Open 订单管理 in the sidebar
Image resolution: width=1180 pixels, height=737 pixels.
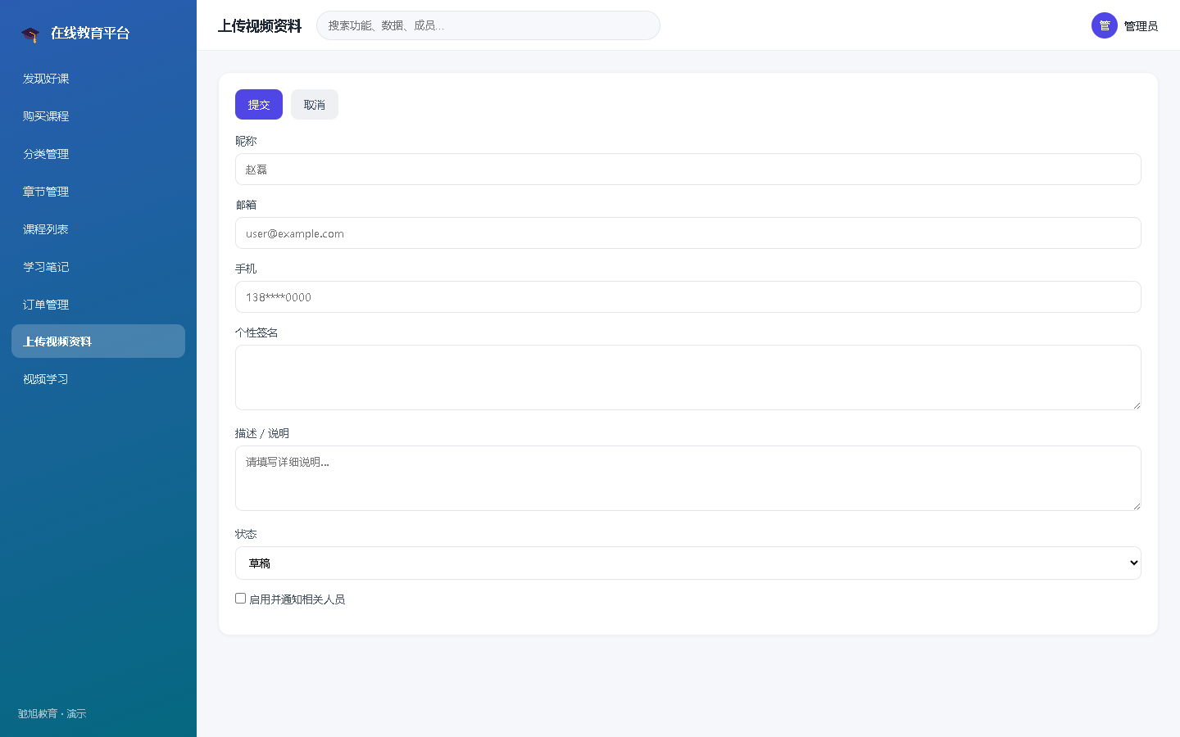98,305
